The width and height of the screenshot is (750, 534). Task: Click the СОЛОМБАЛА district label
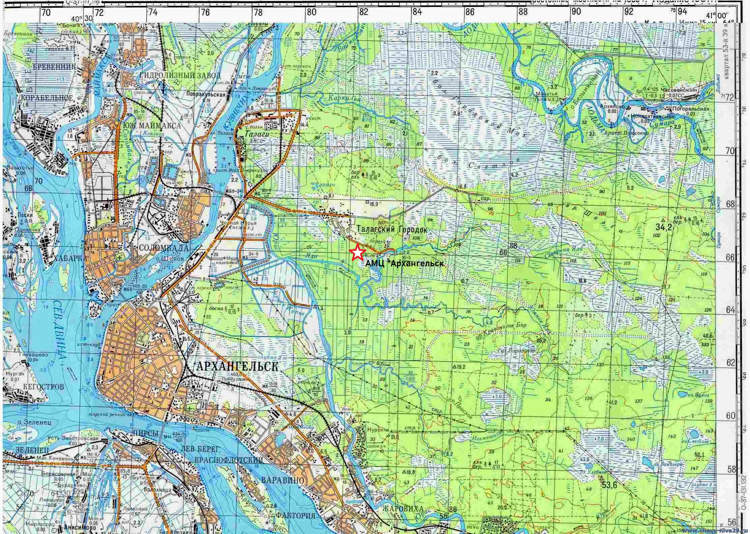click(x=163, y=248)
